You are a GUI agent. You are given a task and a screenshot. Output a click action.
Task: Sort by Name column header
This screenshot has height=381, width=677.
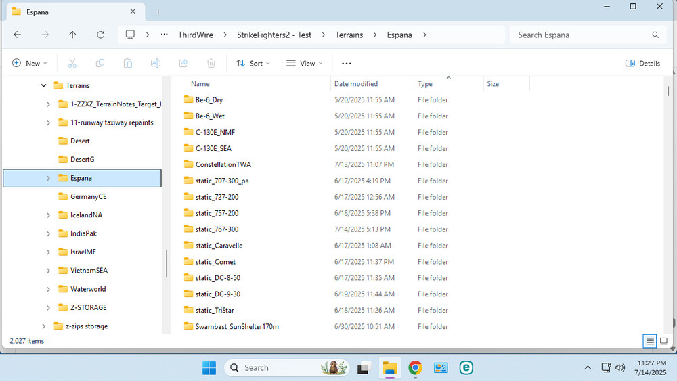(200, 84)
